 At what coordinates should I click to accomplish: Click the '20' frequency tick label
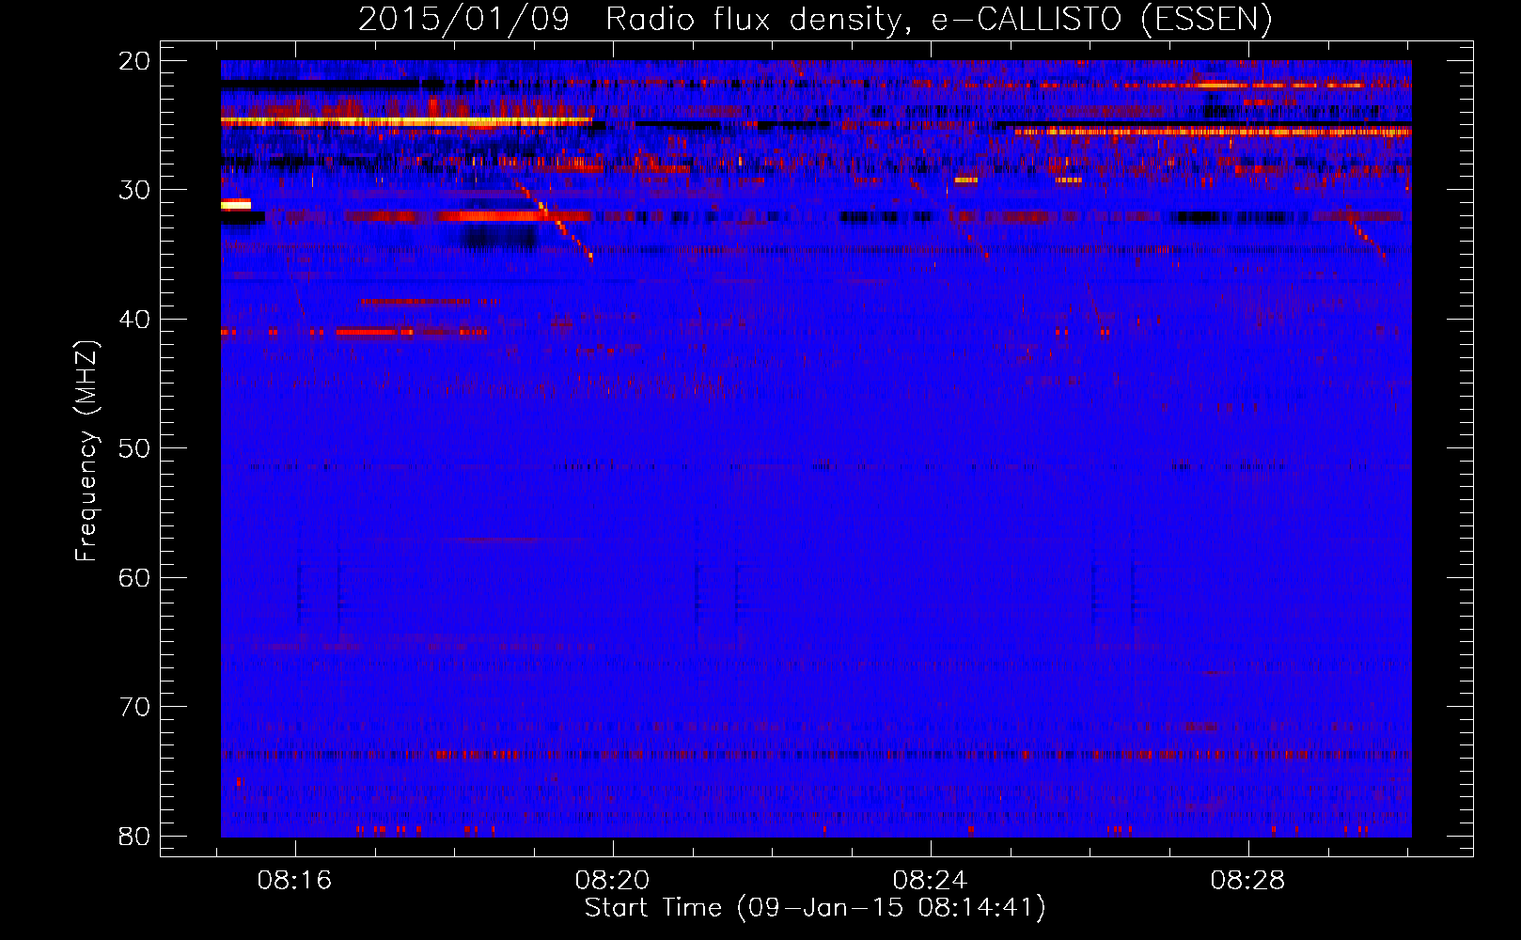coord(134,61)
